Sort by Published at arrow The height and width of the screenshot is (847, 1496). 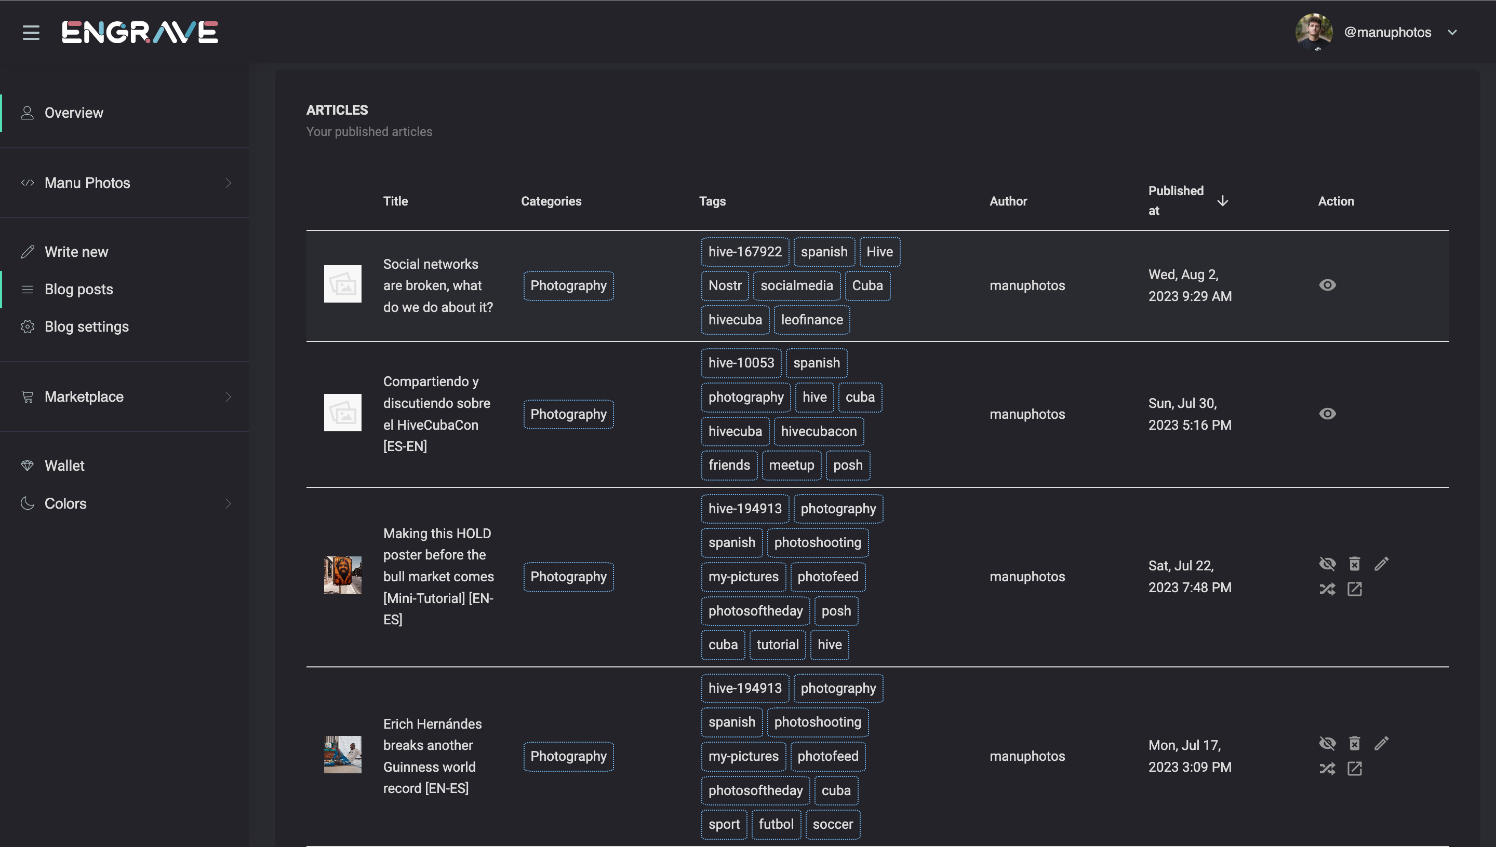pyautogui.click(x=1222, y=201)
